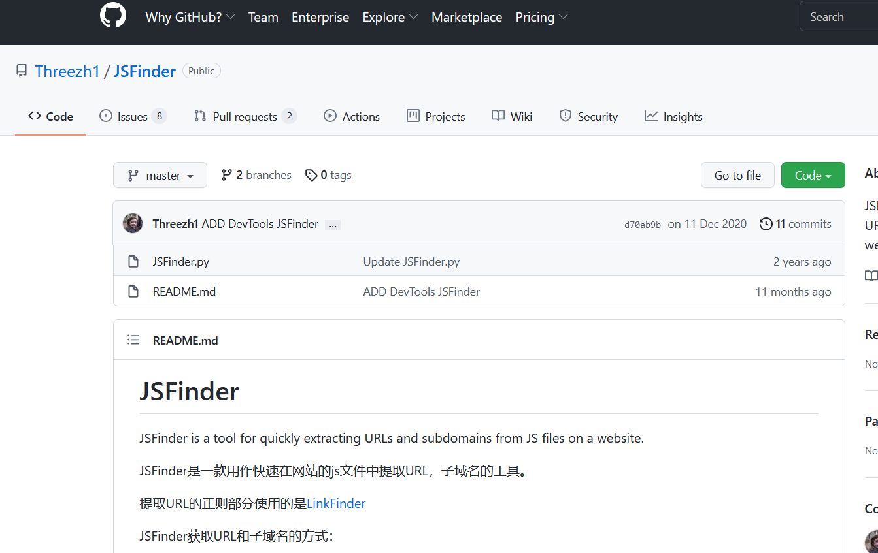Go to the Wiki tab
Screen dimensions: 878x553
512,116
